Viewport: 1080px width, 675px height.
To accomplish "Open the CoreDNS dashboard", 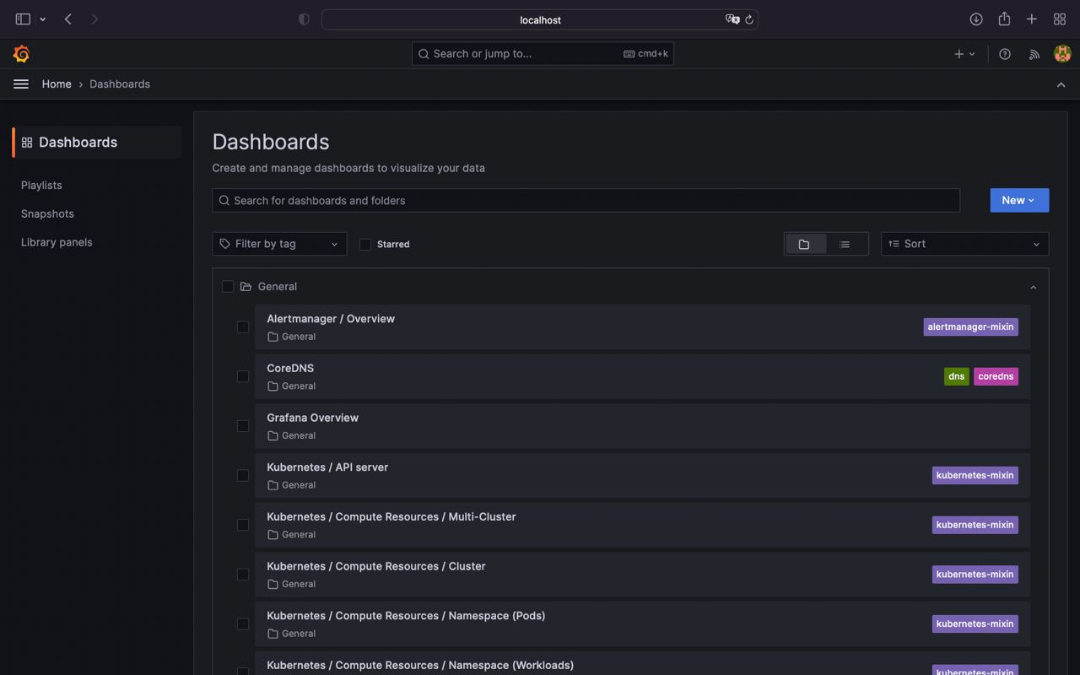I will pyautogui.click(x=290, y=368).
